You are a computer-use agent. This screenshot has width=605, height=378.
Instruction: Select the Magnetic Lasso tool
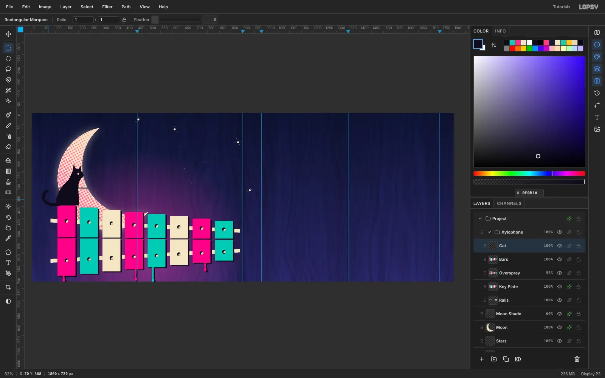(8, 80)
